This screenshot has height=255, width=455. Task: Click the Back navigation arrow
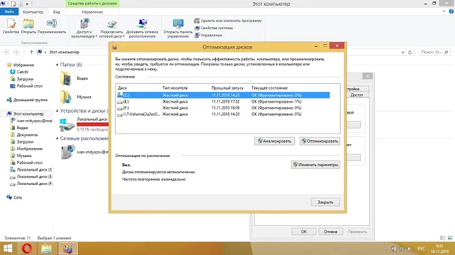click(x=6, y=52)
